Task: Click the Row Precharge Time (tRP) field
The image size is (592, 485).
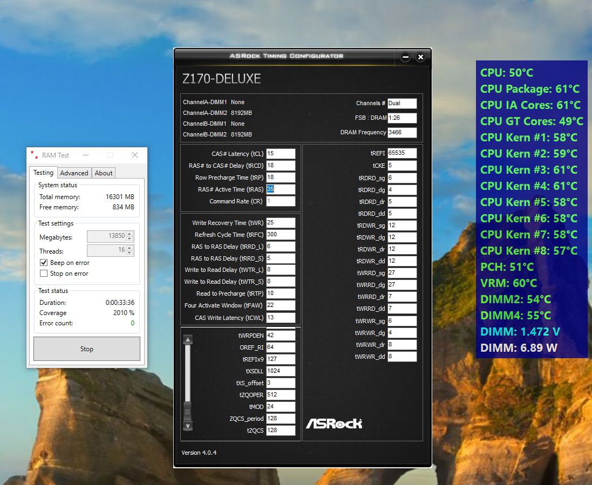Action: 281,177
